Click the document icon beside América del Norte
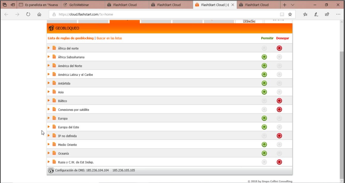 pyautogui.click(x=54, y=66)
